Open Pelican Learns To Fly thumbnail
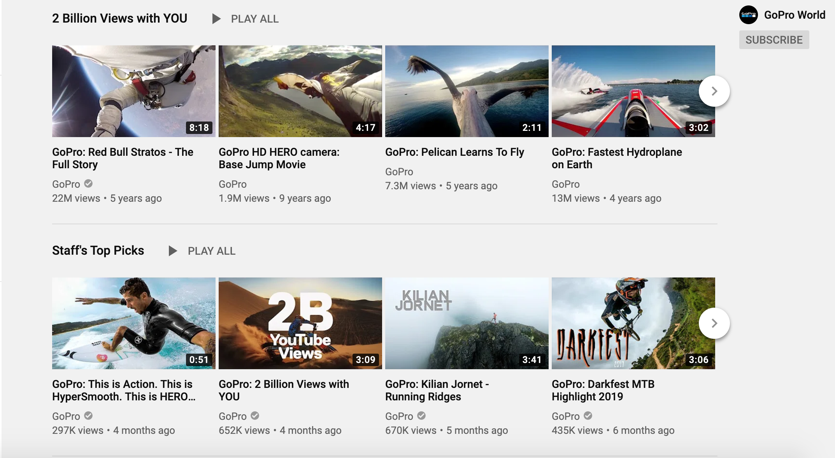The image size is (835, 458). (467, 91)
